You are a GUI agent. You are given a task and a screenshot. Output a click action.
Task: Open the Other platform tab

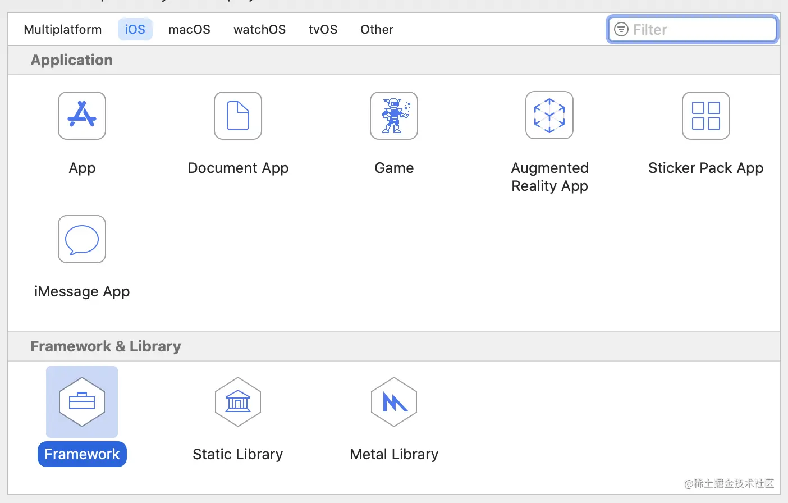pos(377,29)
